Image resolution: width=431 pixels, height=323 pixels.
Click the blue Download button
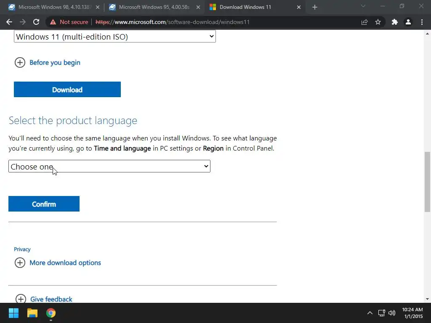pos(67,89)
